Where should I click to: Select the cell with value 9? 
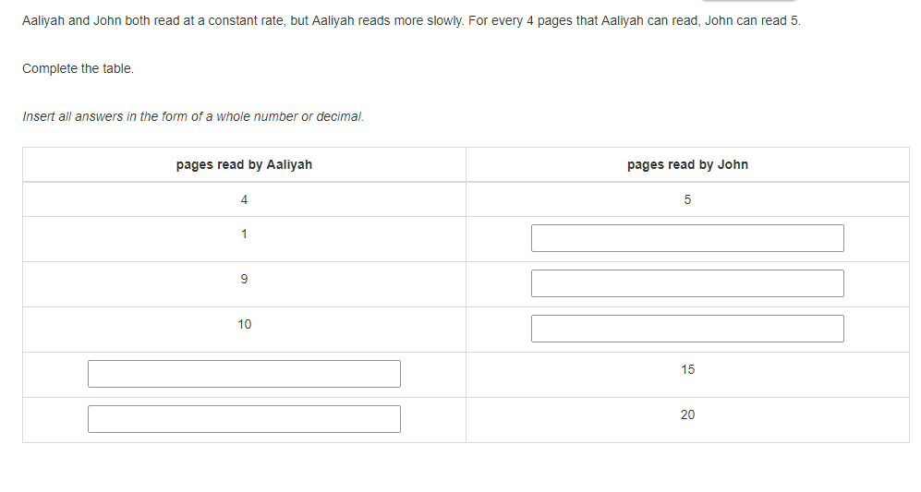(244, 284)
